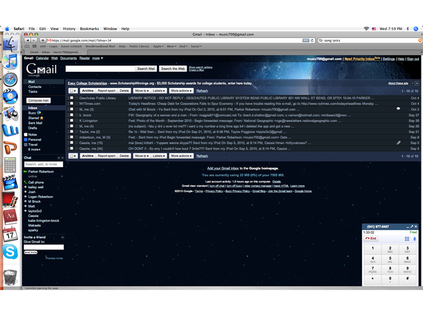Click the add bookmark plus button
423x317 pixels.
(43, 41)
